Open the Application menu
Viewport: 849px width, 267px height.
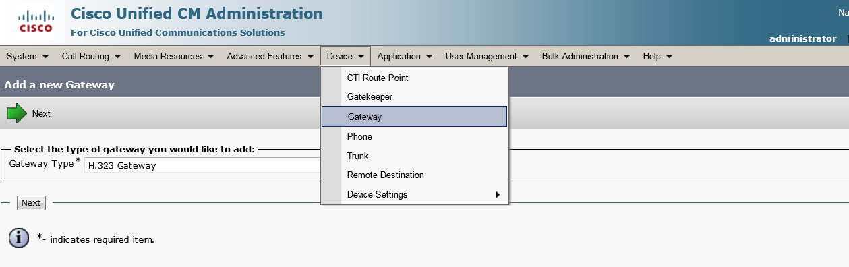tap(405, 57)
